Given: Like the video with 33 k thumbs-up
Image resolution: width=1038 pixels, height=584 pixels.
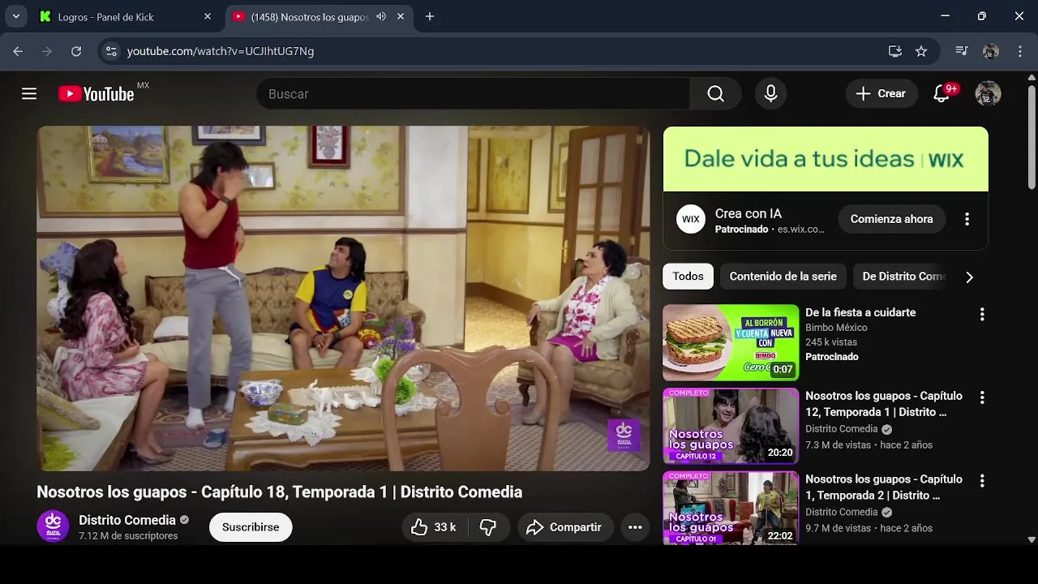Looking at the screenshot, I should click(434, 527).
